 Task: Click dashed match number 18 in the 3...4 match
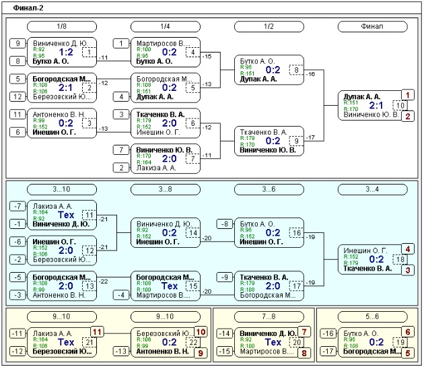pos(400,259)
